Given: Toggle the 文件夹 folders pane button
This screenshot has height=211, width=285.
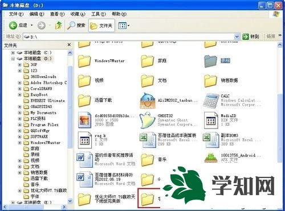Looking at the screenshot, I should click(x=101, y=26).
